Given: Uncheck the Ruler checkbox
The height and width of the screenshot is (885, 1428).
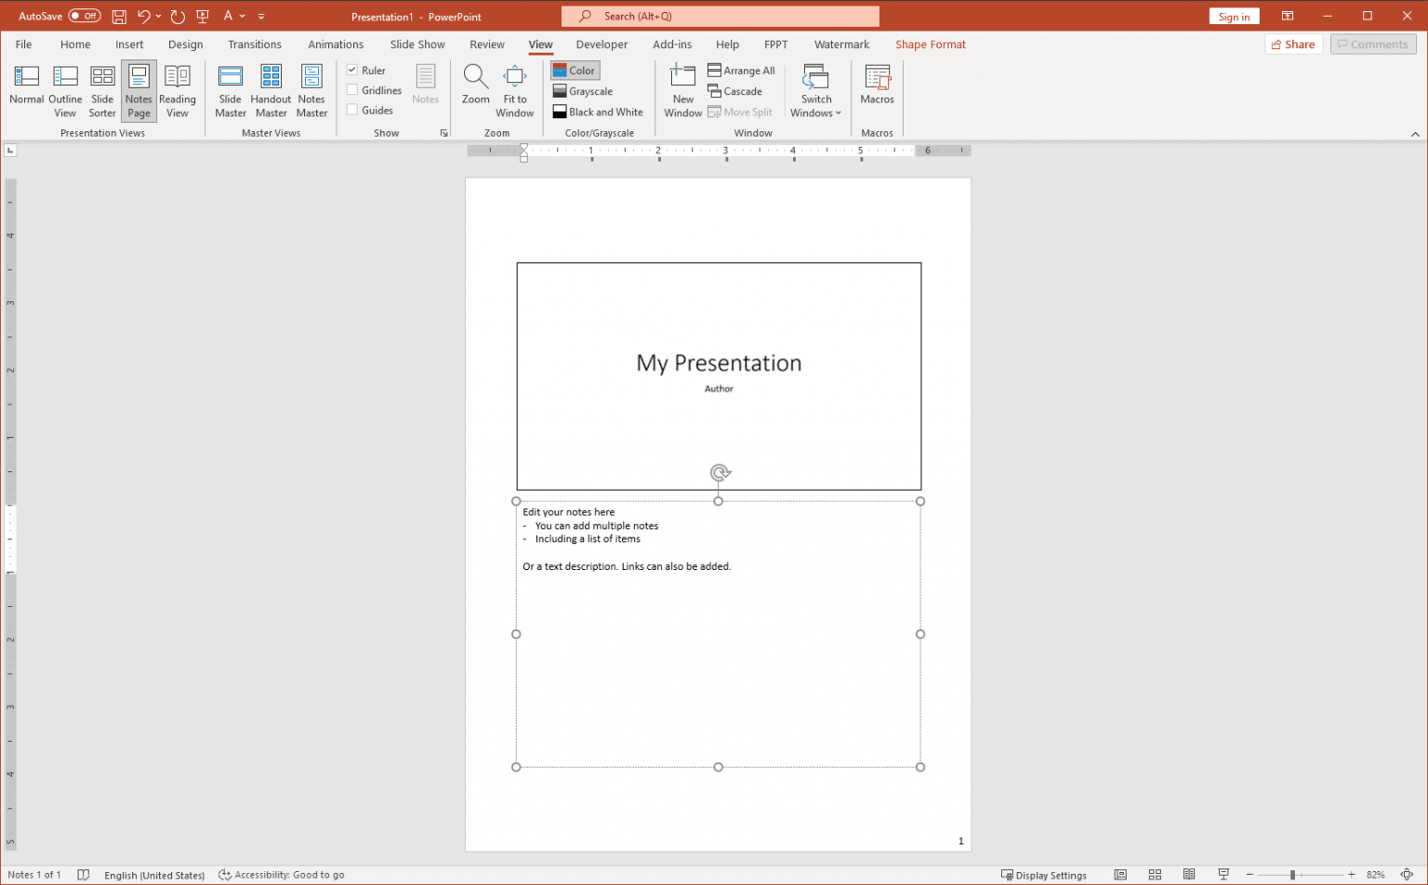Looking at the screenshot, I should point(351,70).
